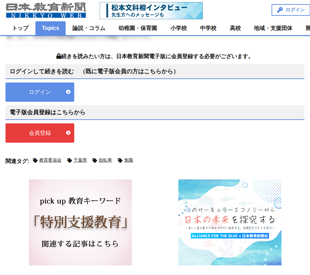Click the arrow icon on red 会員登録 button
This screenshot has width=310, height=275.
(x=68, y=133)
